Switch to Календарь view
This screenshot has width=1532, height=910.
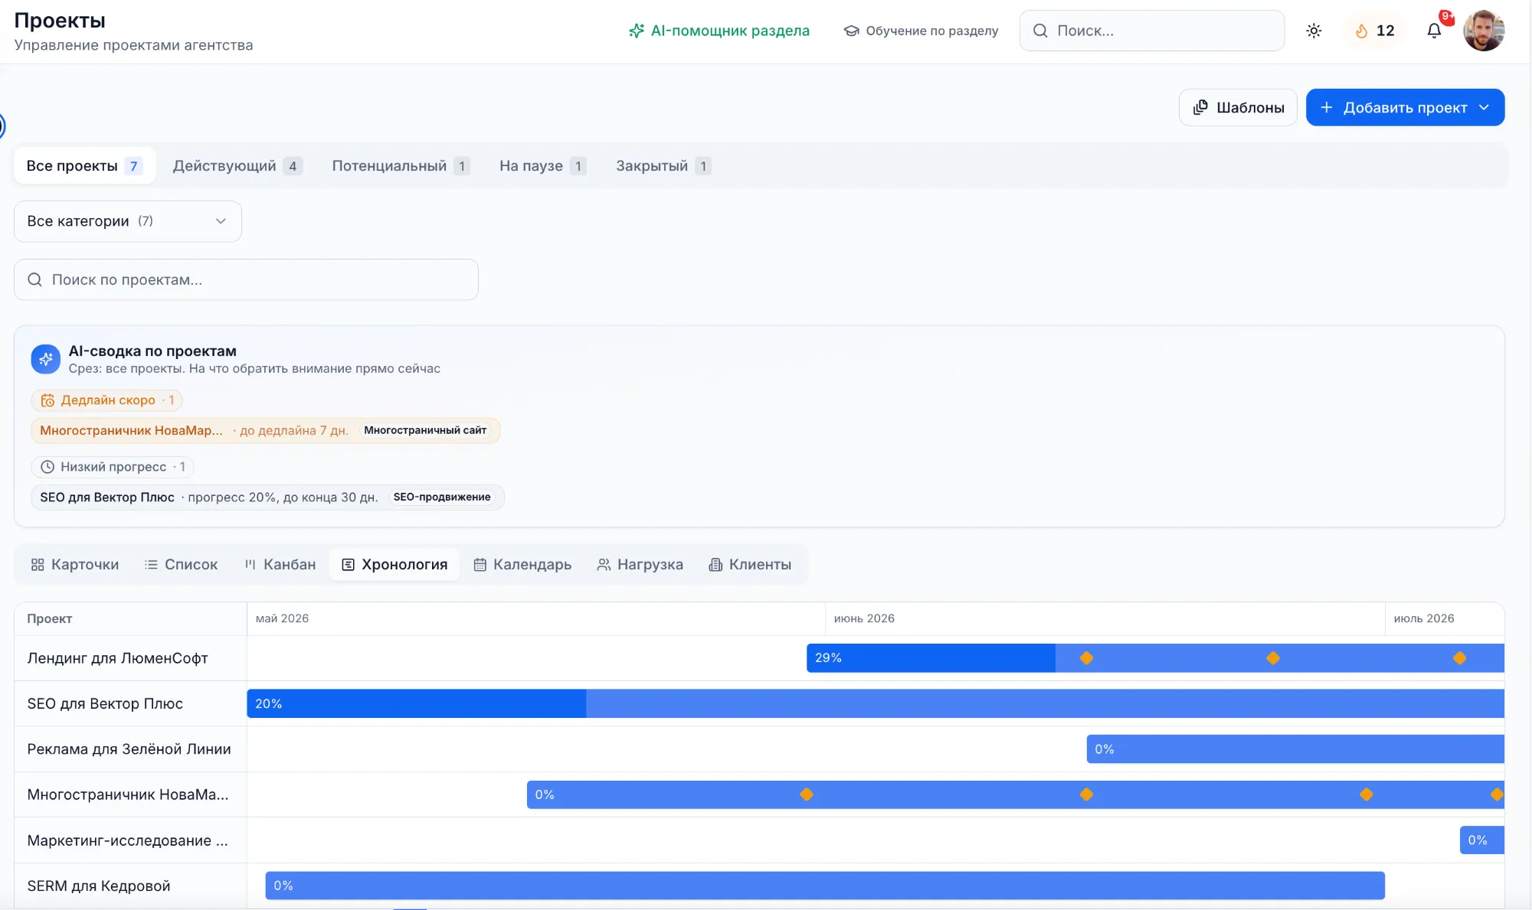coord(522,565)
